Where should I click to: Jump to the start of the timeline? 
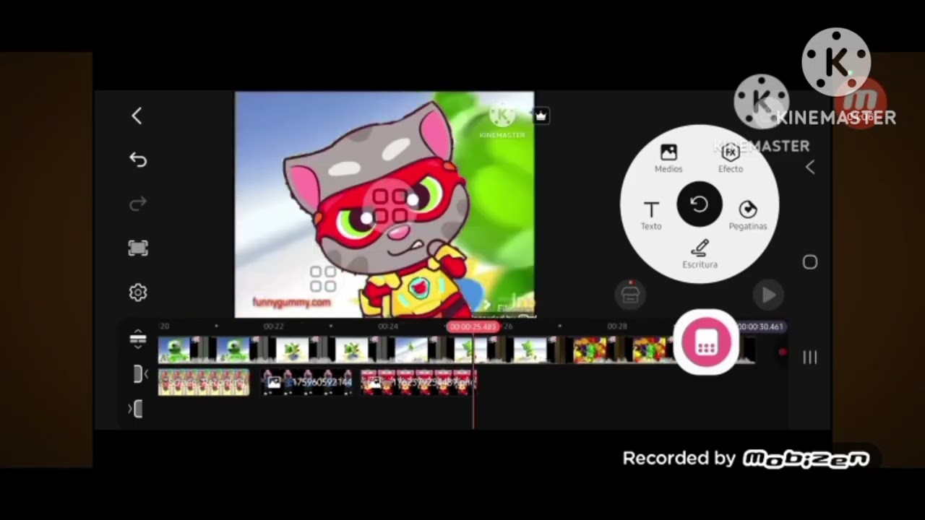[139, 374]
